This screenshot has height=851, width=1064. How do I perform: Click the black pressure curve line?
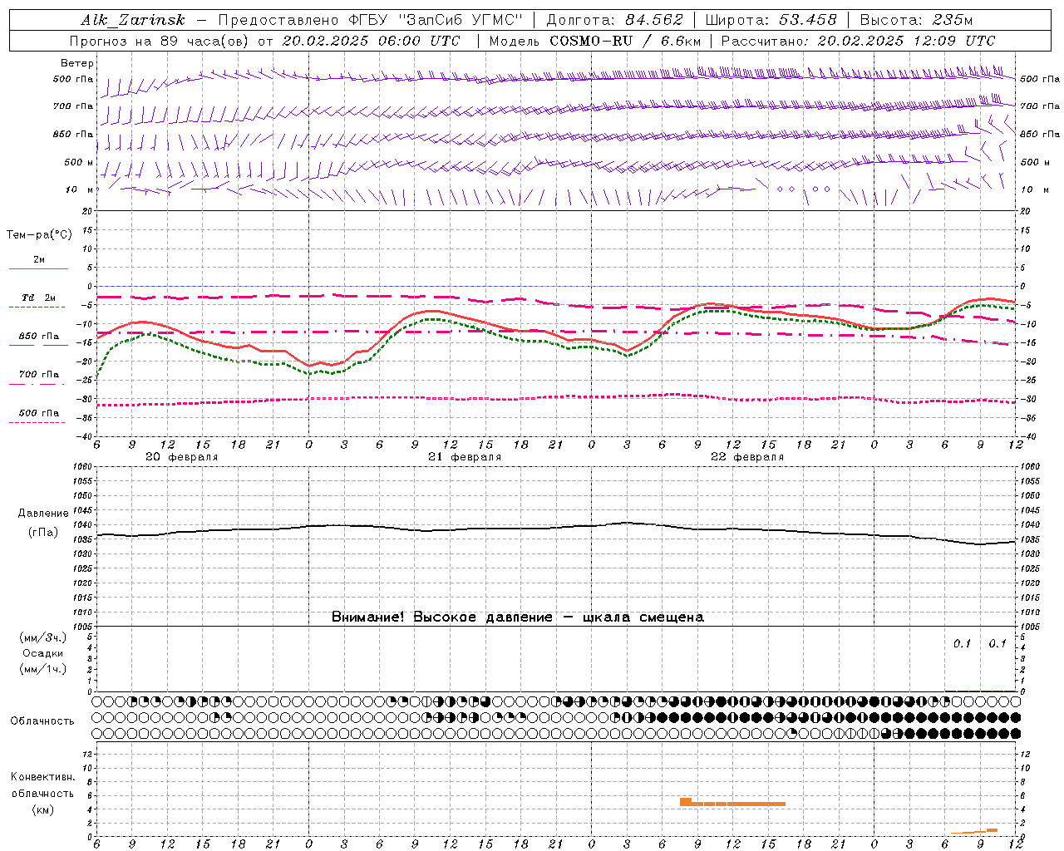tap(557, 528)
